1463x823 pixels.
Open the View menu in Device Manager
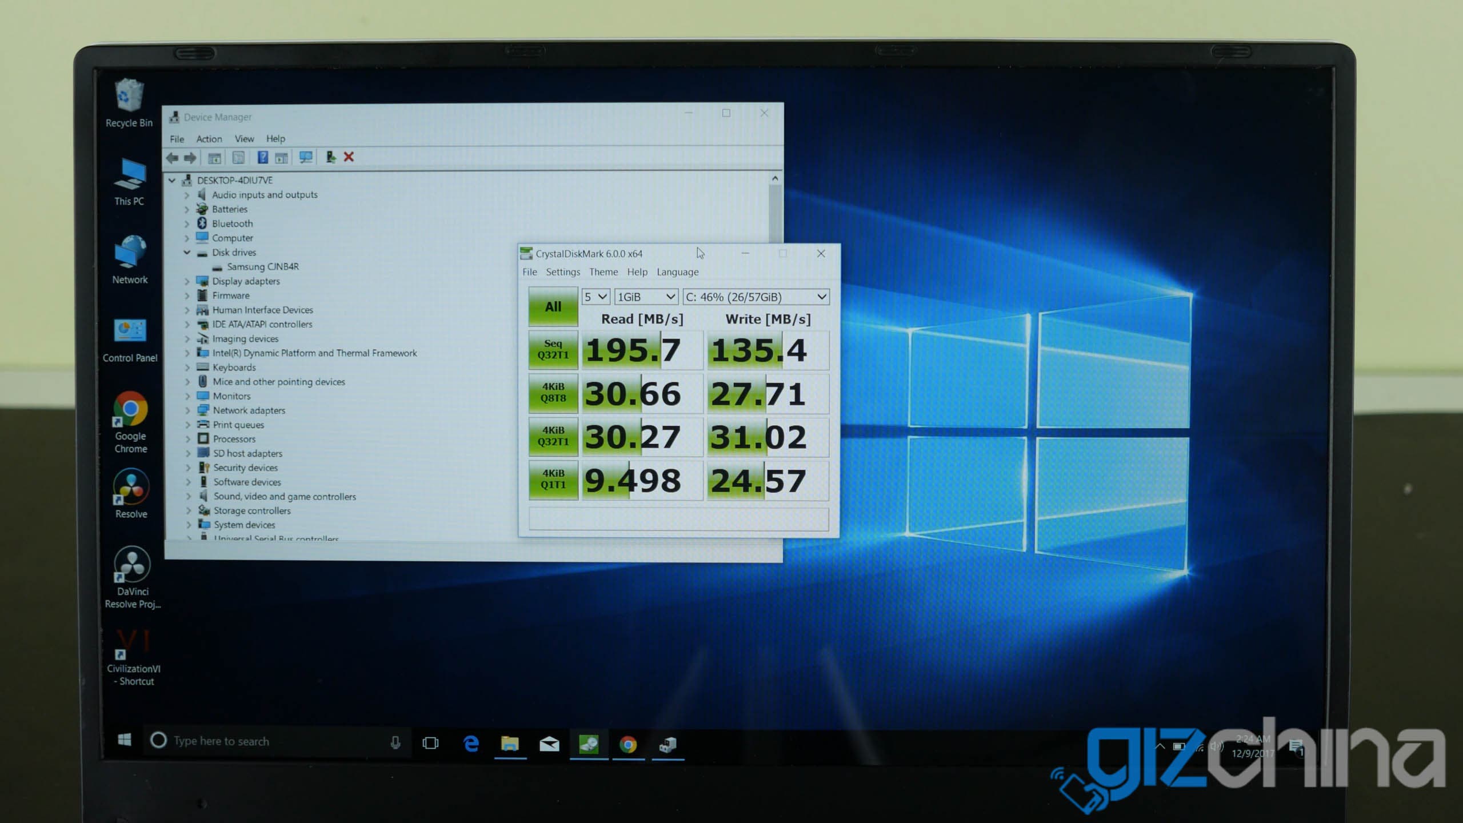point(244,139)
